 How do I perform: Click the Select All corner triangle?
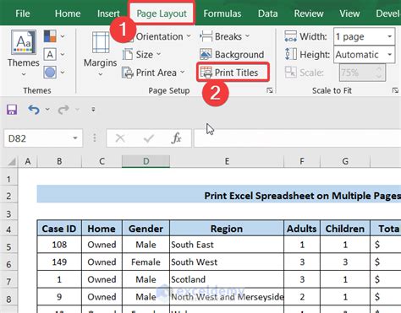[x=11, y=161]
